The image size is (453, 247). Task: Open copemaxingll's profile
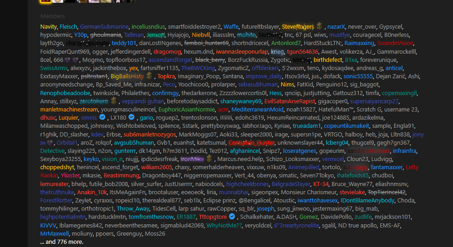tap(399, 93)
